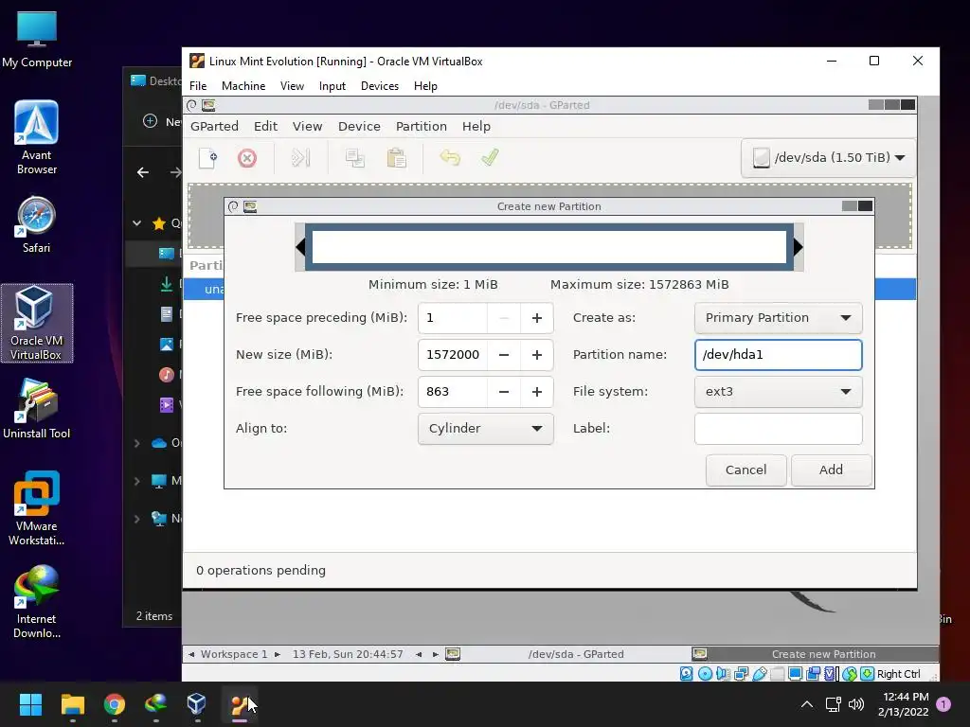Click VirtualBox shared folders status icon
Screen dimensions: 970x727
pos(778,674)
